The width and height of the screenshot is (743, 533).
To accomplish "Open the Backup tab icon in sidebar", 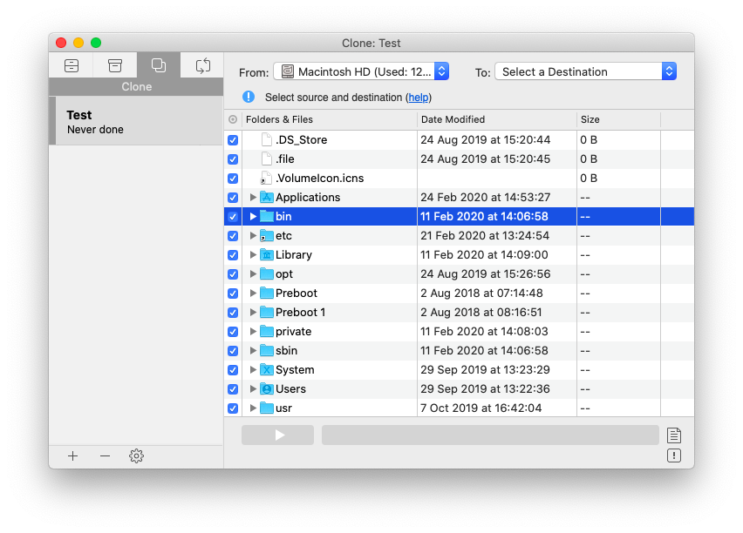I will tap(72, 66).
